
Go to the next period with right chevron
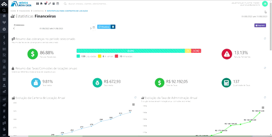(91, 28)
